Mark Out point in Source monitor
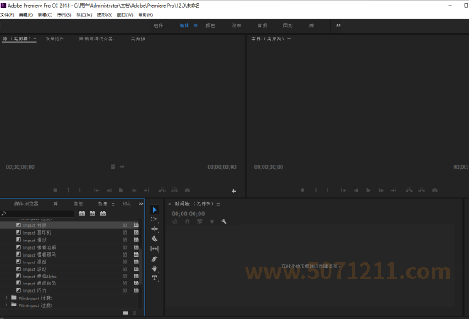The height and width of the screenshot is (319, 469). point(80,190)
